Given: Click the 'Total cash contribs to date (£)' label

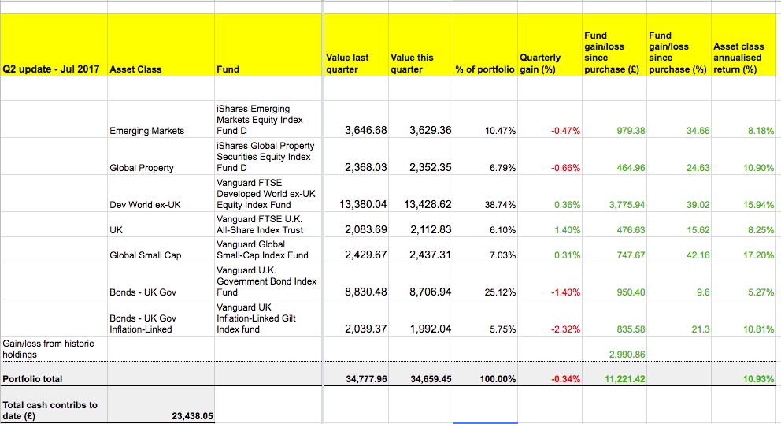Looking at the screenshot, I should pos(53,411).
